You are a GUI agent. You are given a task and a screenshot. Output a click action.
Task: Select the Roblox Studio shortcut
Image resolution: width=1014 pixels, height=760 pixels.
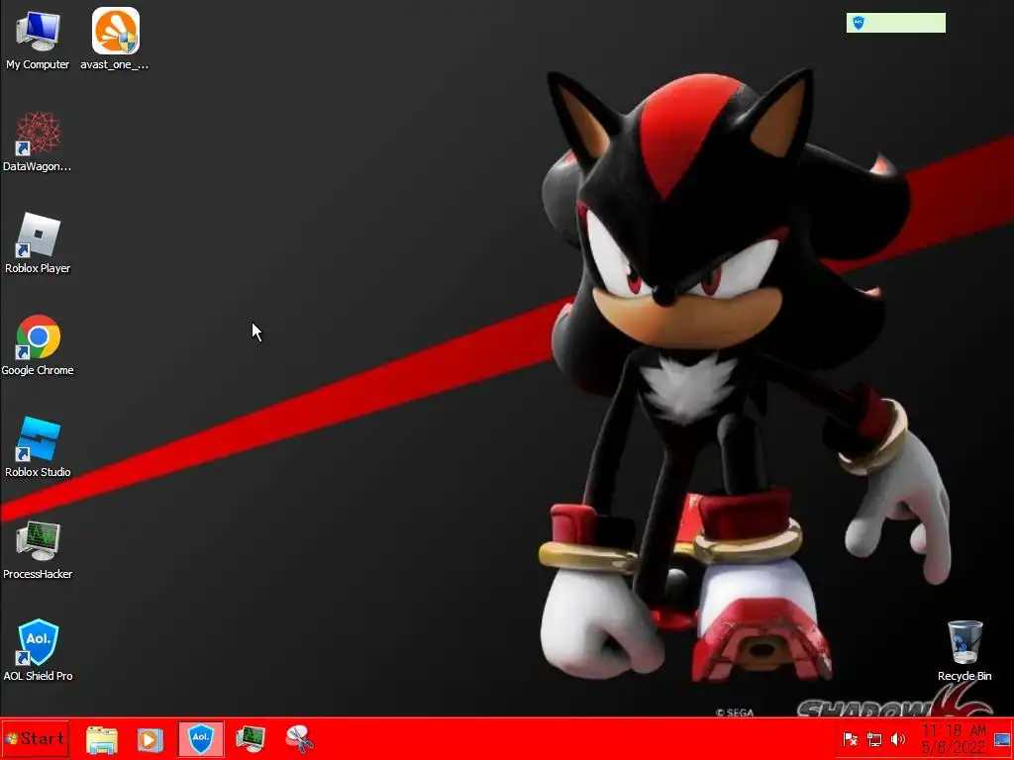tap(38, 447)
